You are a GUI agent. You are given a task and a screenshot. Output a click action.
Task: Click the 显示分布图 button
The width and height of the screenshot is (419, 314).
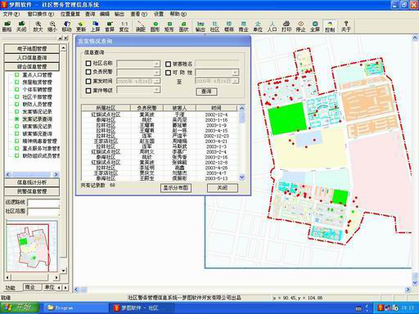point(176,188)
